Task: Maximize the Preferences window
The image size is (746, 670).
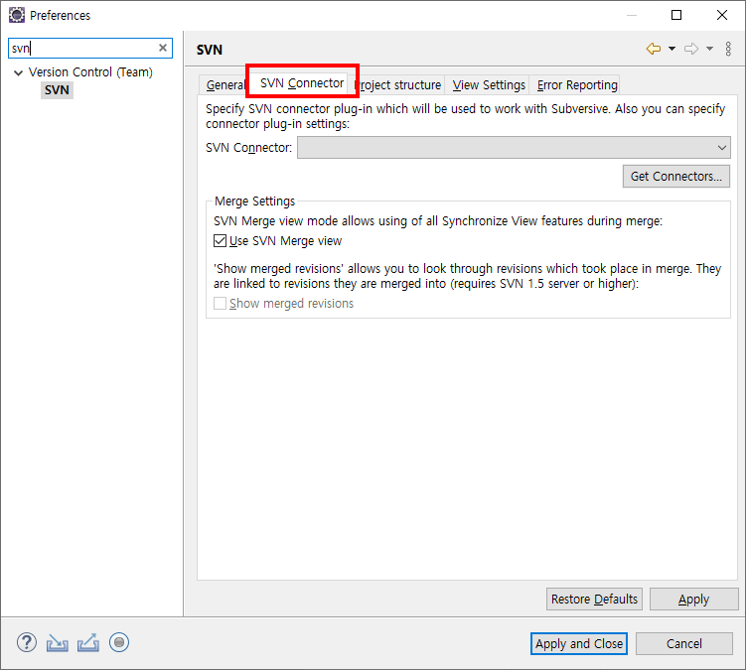Action: (x=676, y=15)
